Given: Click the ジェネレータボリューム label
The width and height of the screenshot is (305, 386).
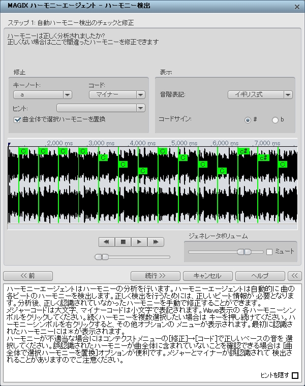Looking at the screenshot, I should [x=218, y=236].
